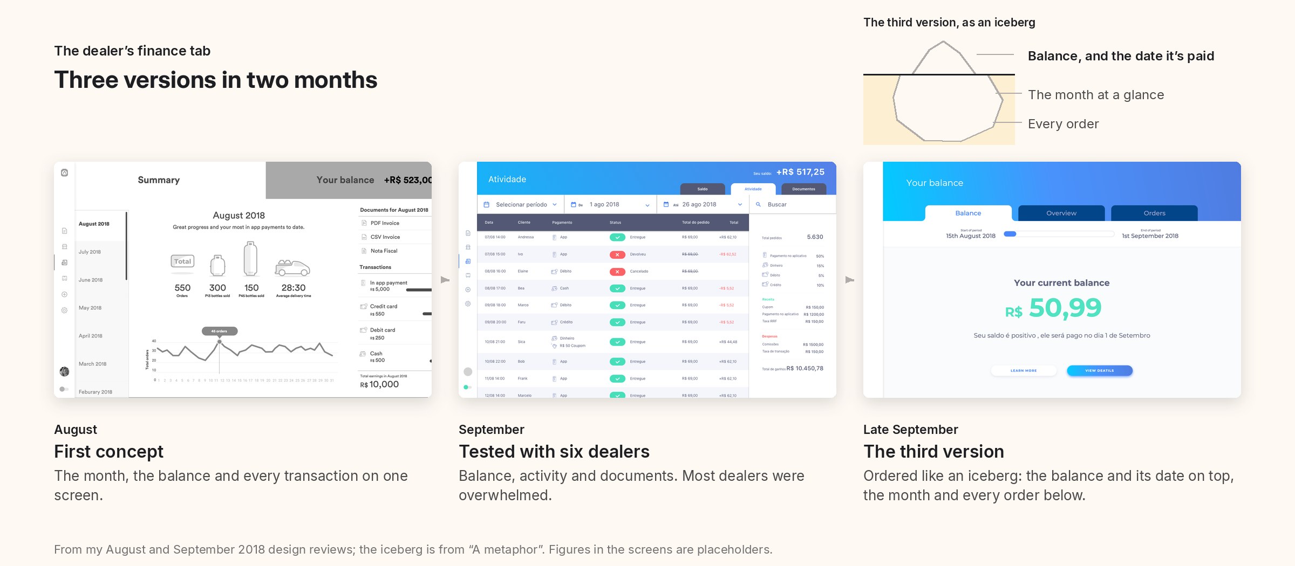Image resolution: width=1295 pixels, height=566 pixels.
Task: Select July 2018 in the month list
Action: coord(90,252)
